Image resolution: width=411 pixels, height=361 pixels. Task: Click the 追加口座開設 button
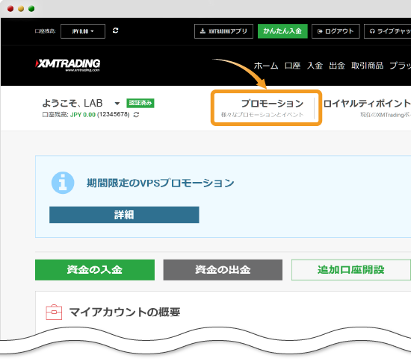click(351, 270)
